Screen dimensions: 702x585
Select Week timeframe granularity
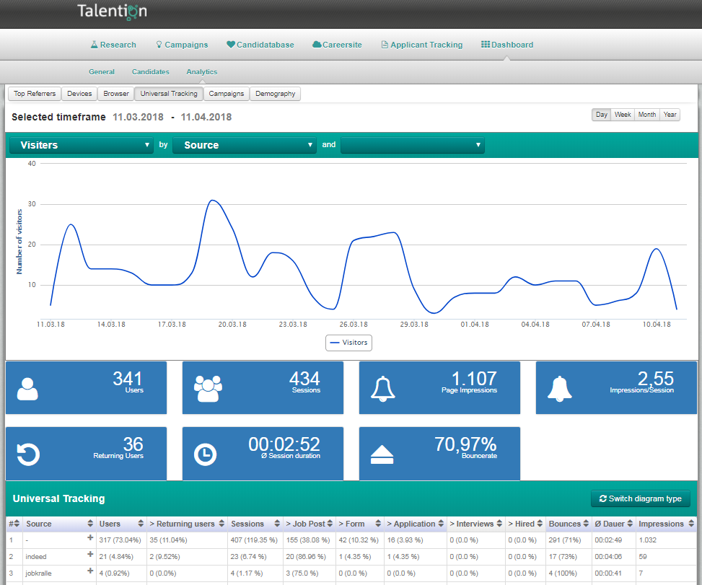point(623,115)
